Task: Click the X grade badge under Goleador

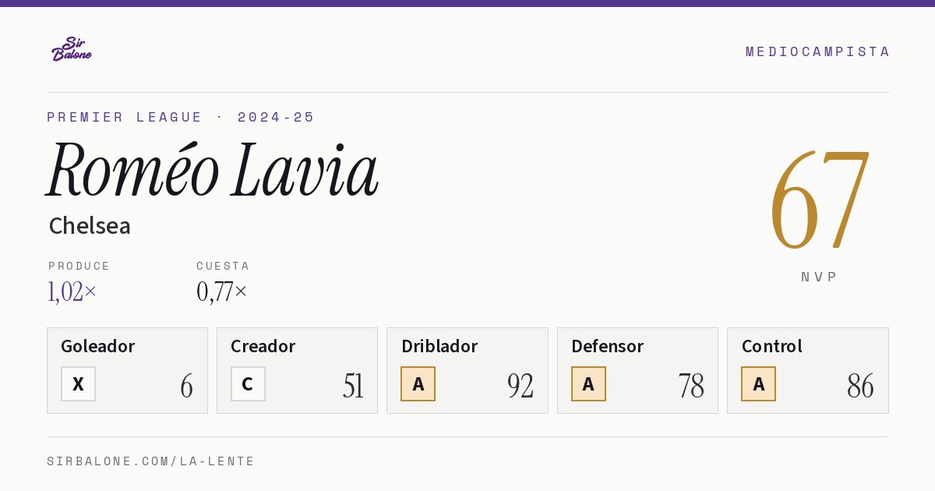Action: [79, 383]
